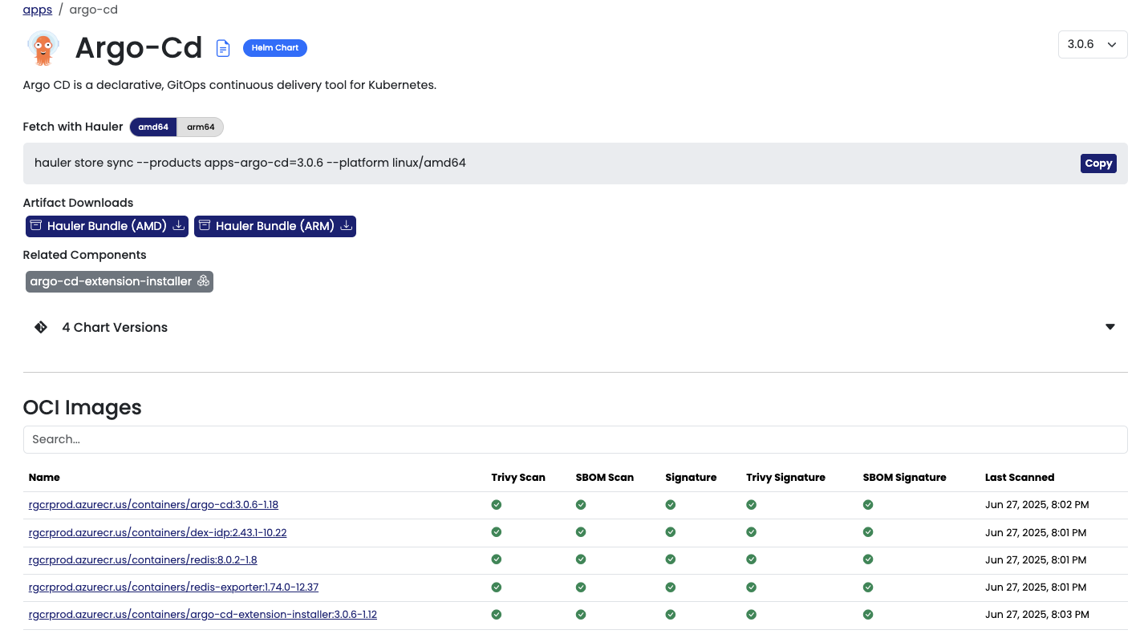The height and width of the screenshot is (634, 1136).
Task: Open the redis-exporter:1.74.0-12.37 image link
Action: point(173,588)
